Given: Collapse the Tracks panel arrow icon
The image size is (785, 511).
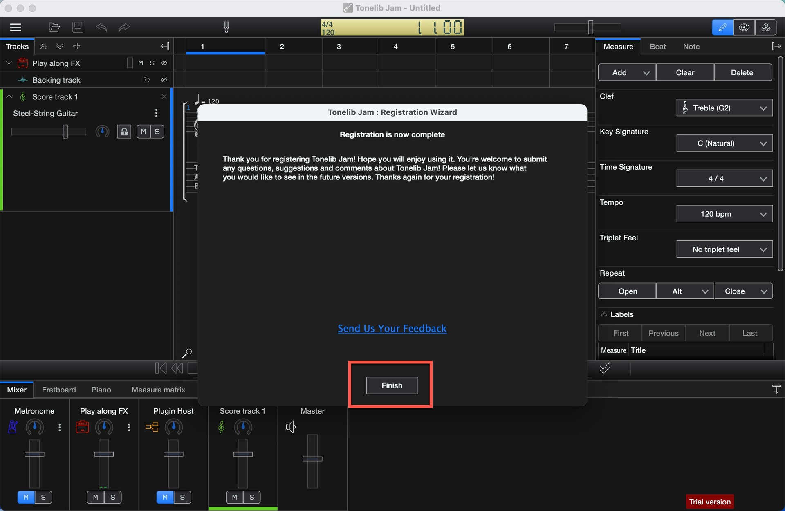Looking at the screenshot, I should [x=165, y=46].
